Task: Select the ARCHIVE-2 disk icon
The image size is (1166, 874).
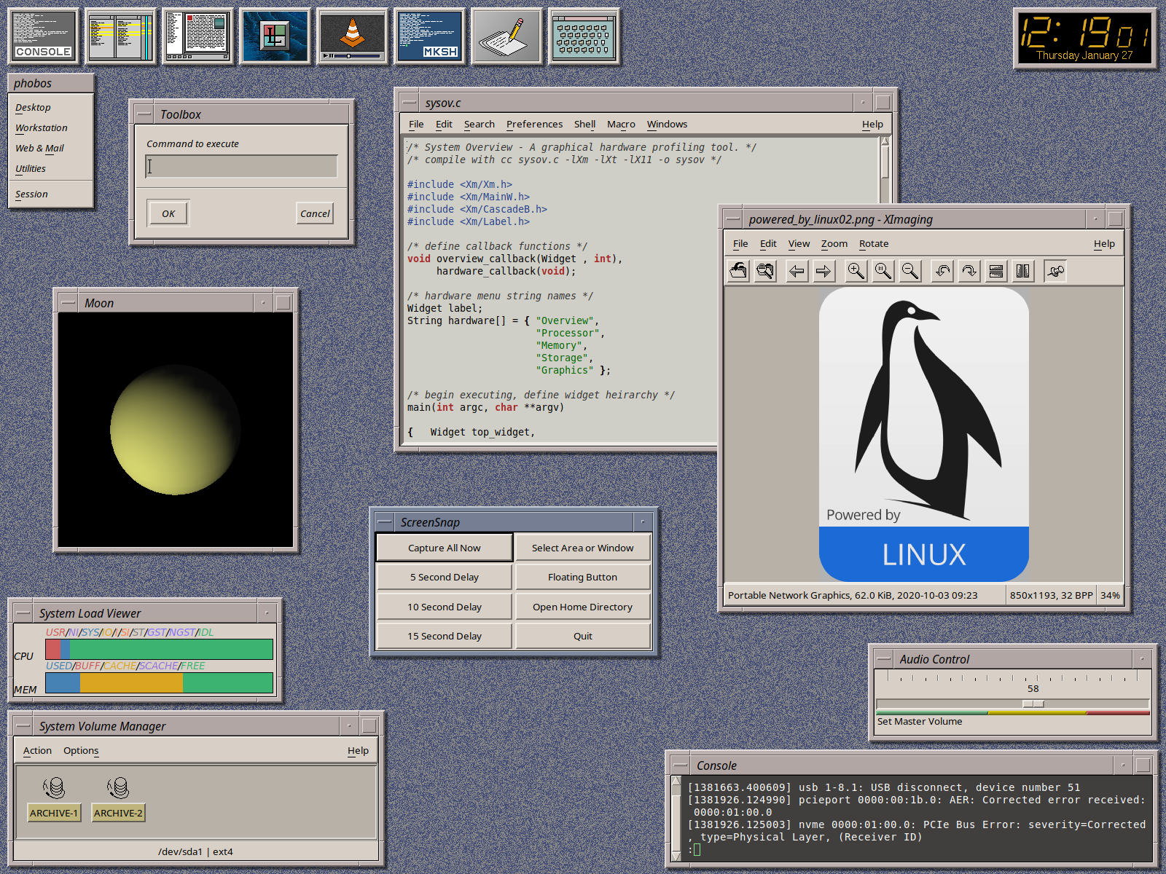Action: coord(118,799)
